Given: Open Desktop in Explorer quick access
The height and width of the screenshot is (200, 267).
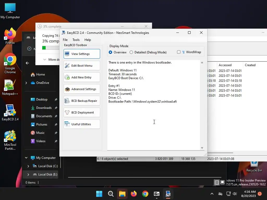Looking at the screenshot, I should coord(39,99).
